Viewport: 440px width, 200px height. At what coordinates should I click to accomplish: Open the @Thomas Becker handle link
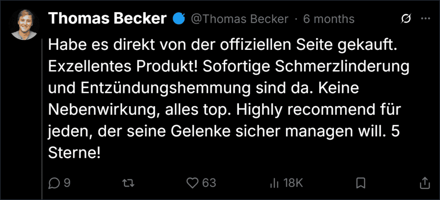[x=240, y=19]
